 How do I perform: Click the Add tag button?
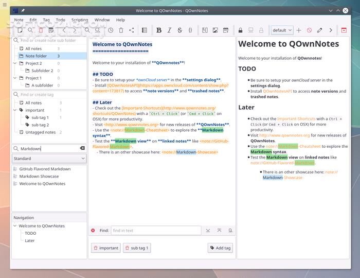click(x=220, y=248)
